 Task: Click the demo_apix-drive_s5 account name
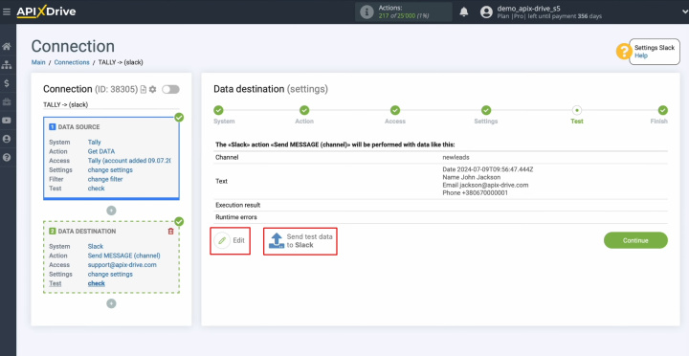[x=528, y=8]
